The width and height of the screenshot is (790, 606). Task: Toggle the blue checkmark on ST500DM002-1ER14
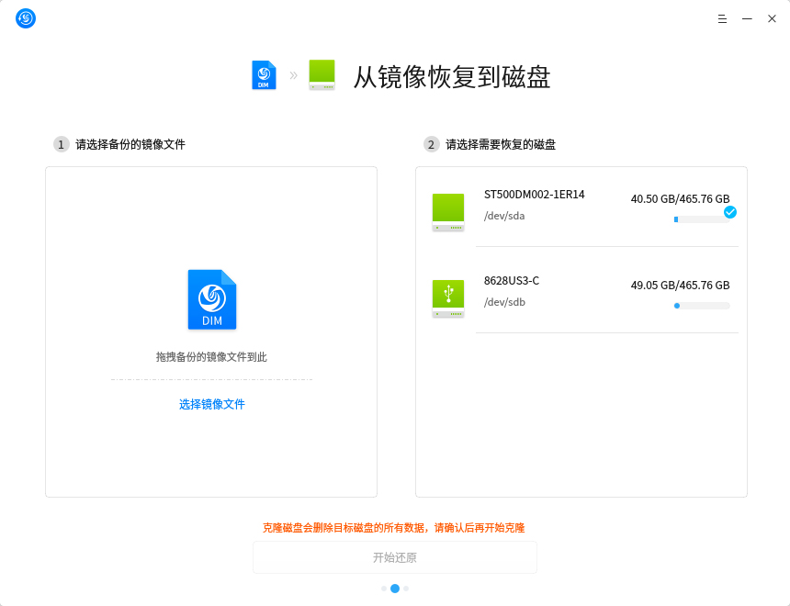tap(730, 212)
